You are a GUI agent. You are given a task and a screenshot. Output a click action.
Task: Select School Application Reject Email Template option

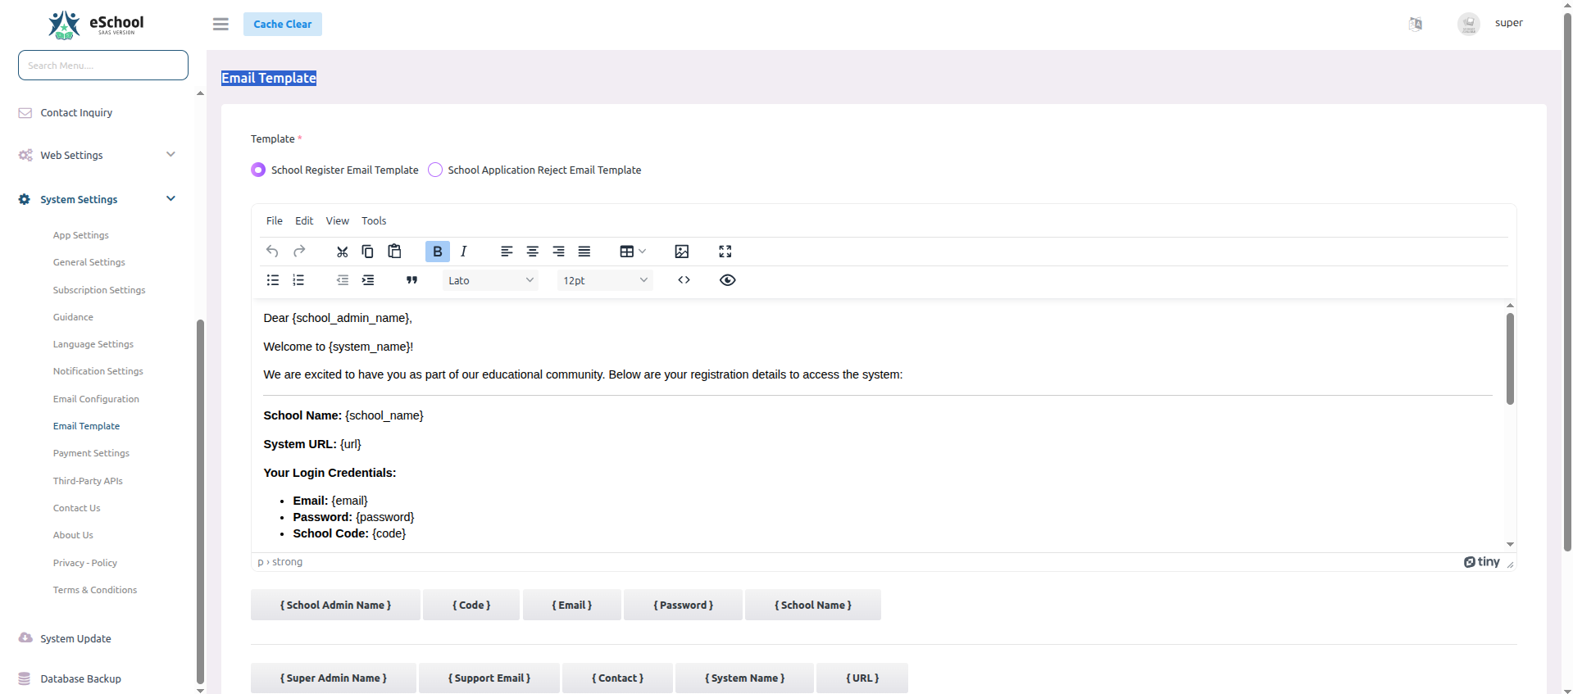tap(435, 170)
